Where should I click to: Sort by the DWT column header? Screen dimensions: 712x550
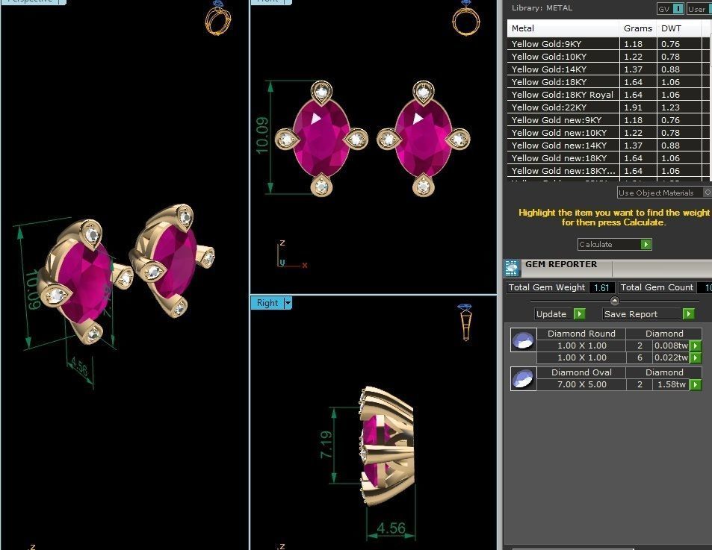point(679,28)
